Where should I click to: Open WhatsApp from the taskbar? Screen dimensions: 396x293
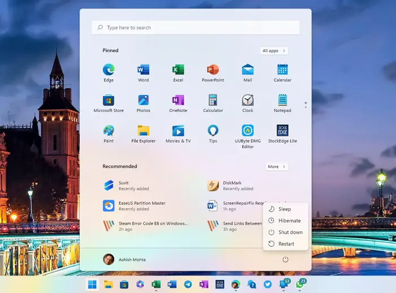click(300, 285)
